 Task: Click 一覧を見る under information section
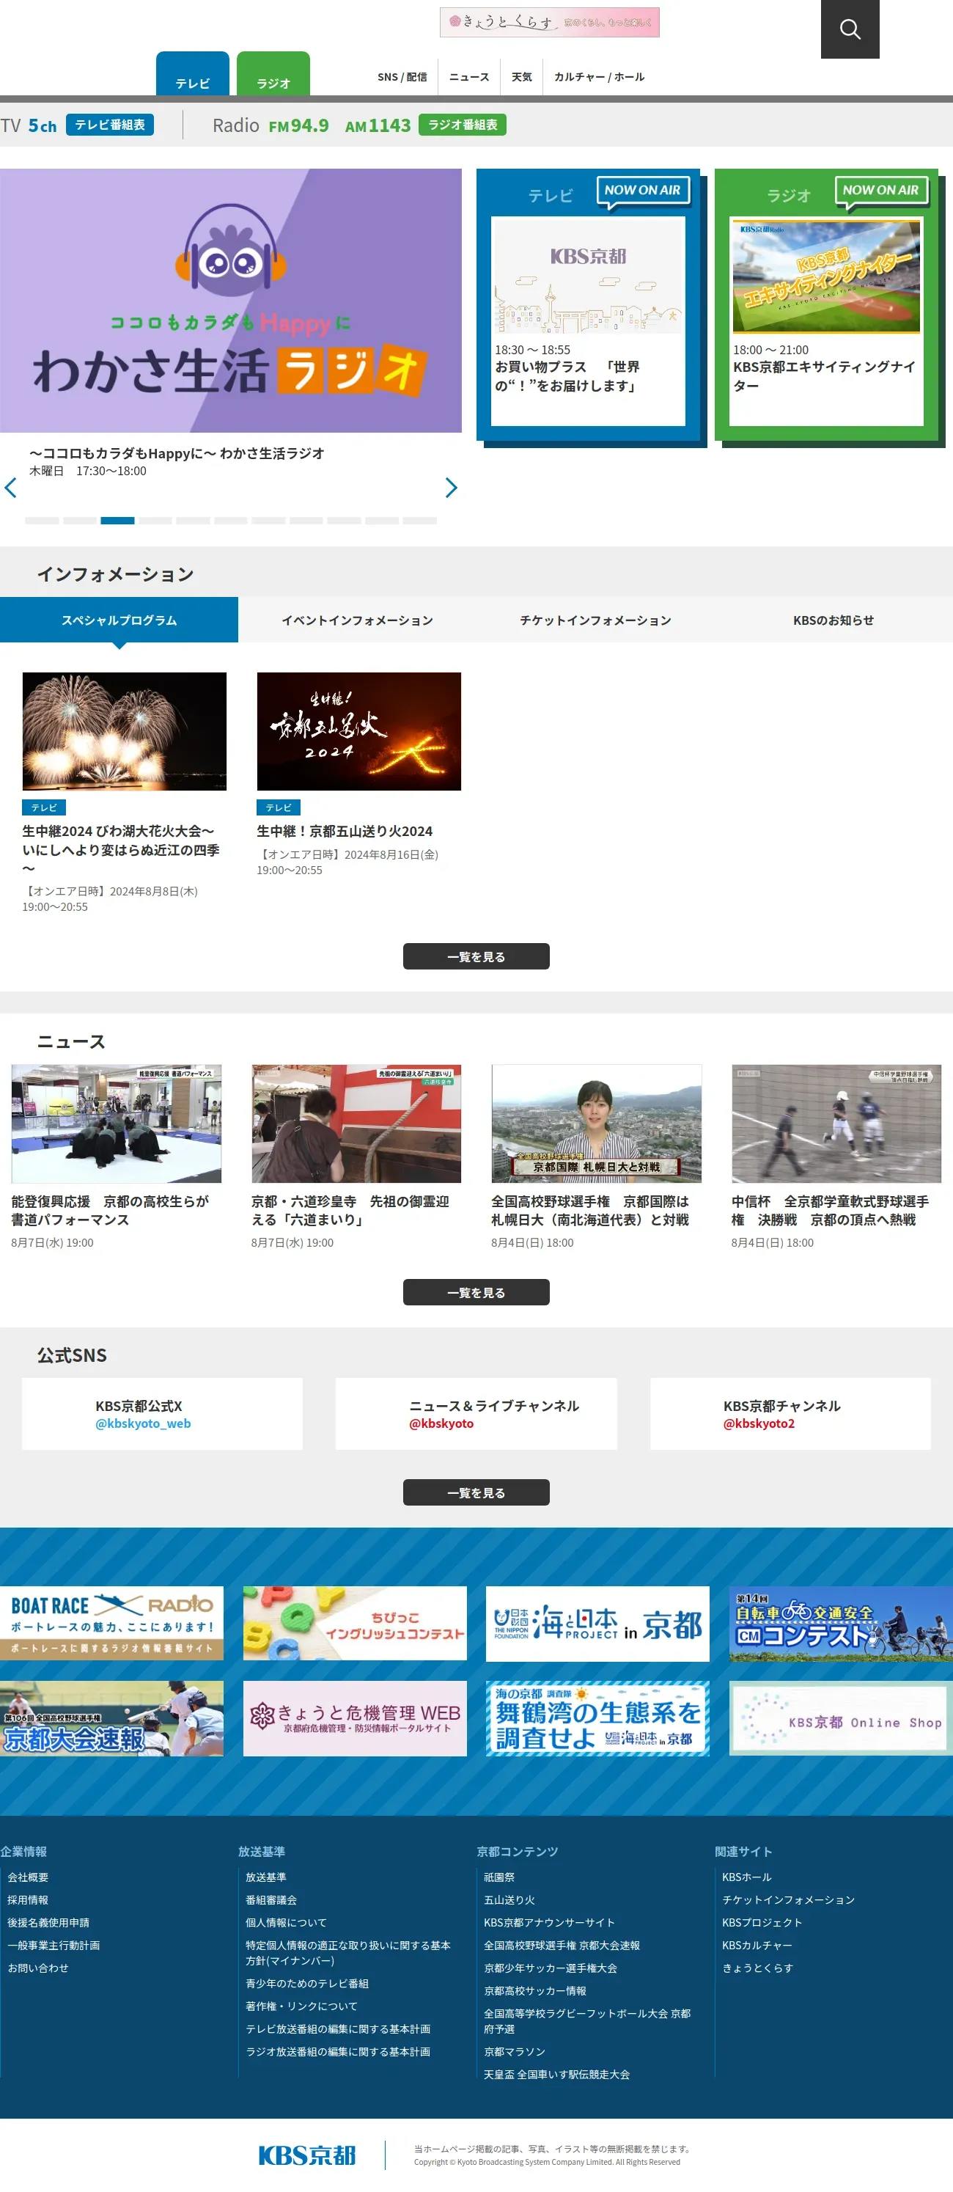[476, 956]
